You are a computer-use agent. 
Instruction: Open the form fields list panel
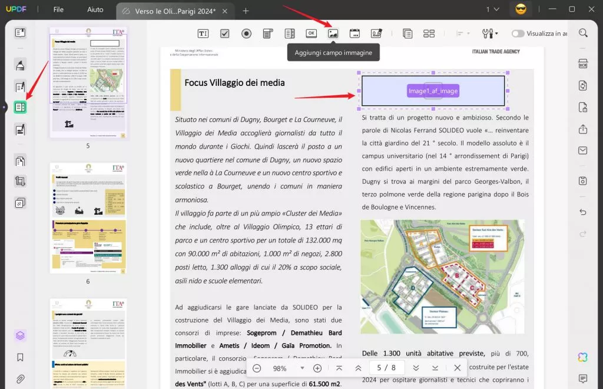[x=407, y=34]
